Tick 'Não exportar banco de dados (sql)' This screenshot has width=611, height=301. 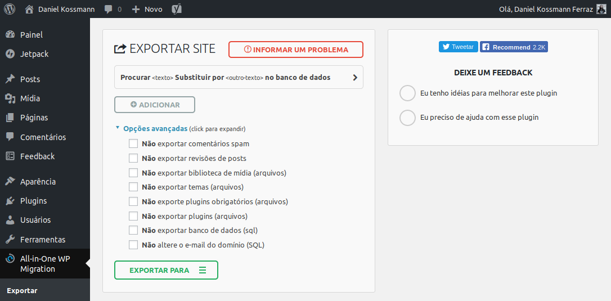133,230
